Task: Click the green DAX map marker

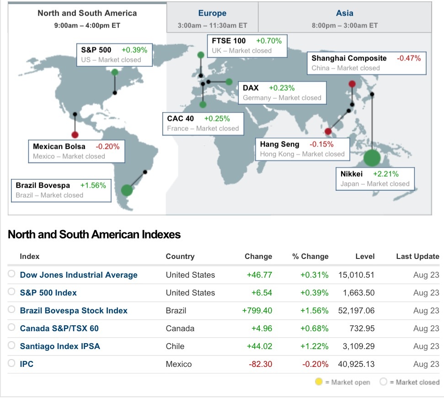Action: (x=229, y=82)
